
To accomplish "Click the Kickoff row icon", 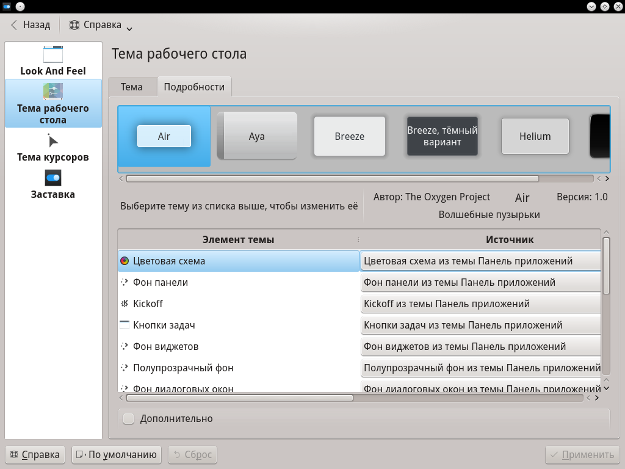I will (x=125, y=304).
